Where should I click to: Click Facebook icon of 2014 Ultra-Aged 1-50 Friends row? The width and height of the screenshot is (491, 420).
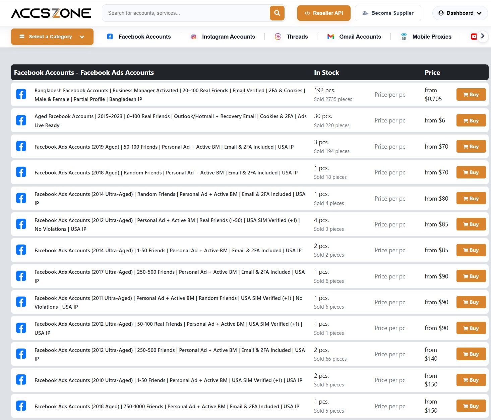(x=21, y=250)
